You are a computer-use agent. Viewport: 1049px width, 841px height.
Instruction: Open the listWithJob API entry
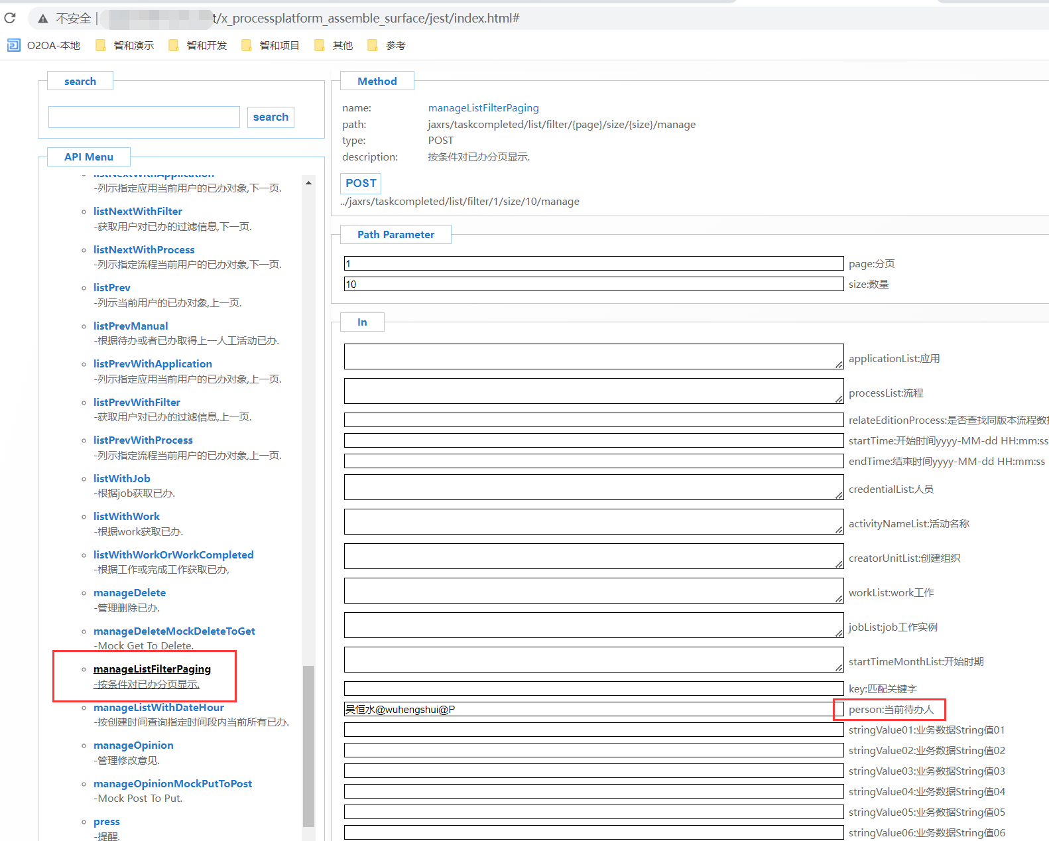(x=121, y=478)
